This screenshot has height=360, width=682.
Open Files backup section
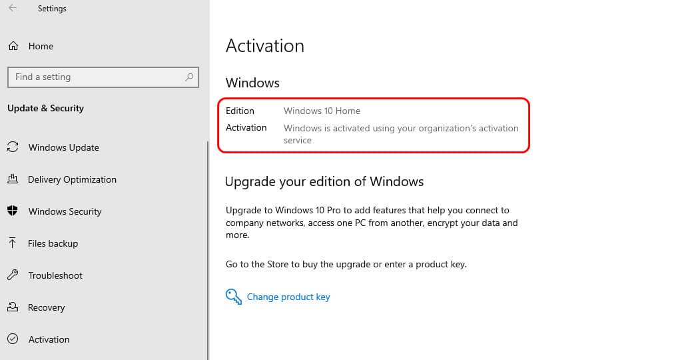coord(53,243)
